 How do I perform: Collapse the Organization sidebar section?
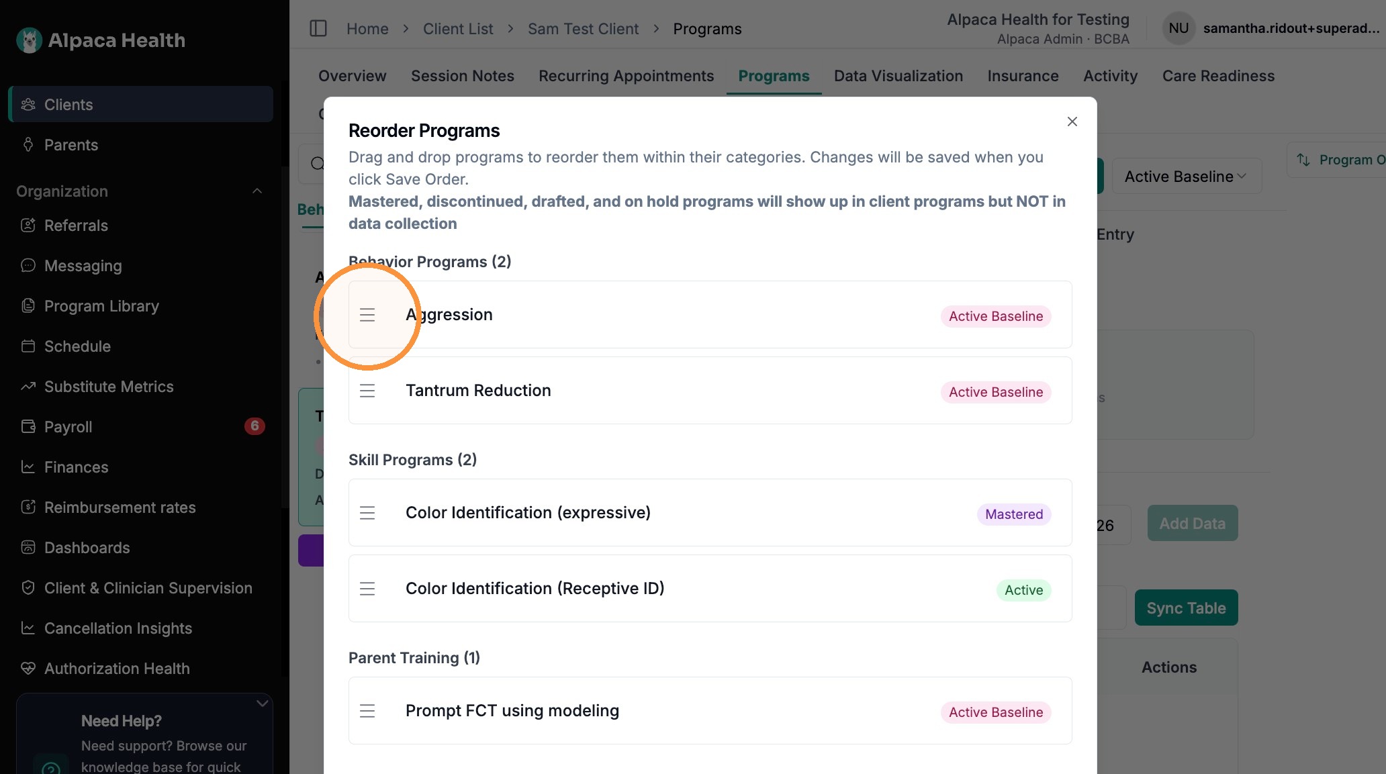point(257,191)
